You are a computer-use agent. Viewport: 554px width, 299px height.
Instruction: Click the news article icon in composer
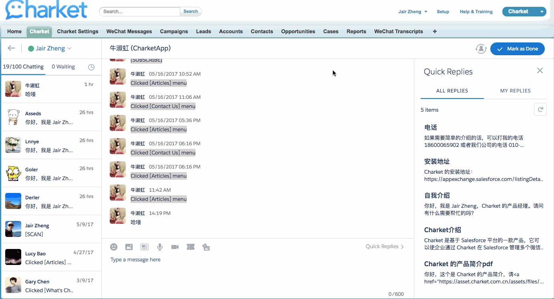pos(144,247)
